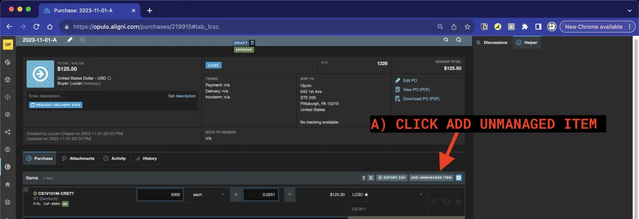Click the yellow OP logo badge
Viewport: 639px width, 219px height.
click(x=8, y=44)
